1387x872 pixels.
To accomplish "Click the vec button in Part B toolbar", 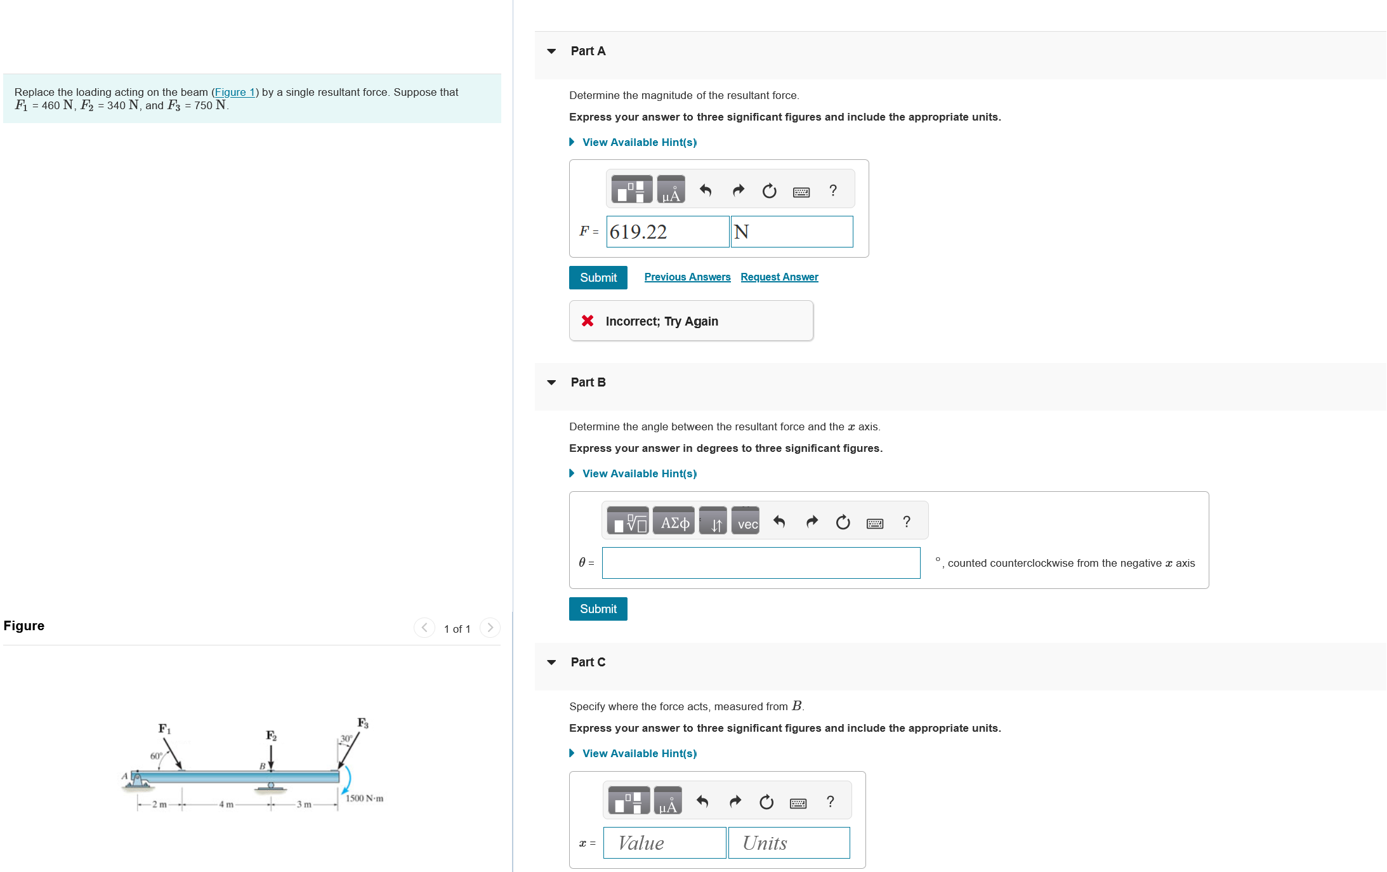I will coord(747,522).
